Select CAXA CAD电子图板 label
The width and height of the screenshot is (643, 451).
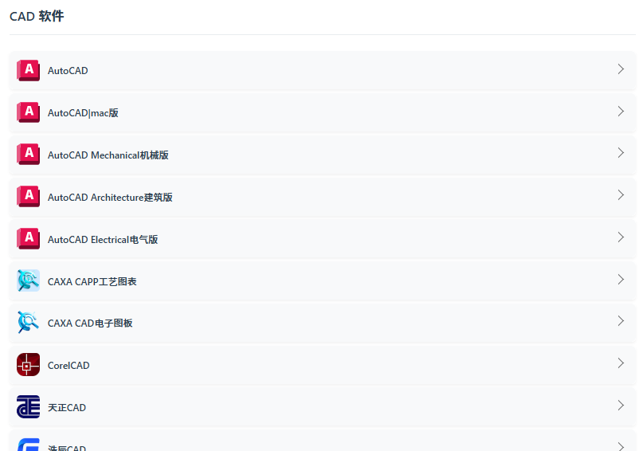click(90, 324)
